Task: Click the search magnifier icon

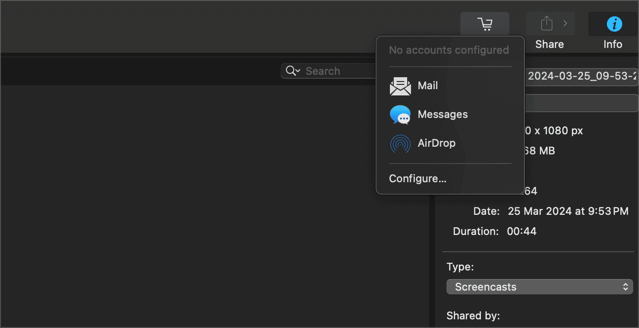Action: point(291,70)
